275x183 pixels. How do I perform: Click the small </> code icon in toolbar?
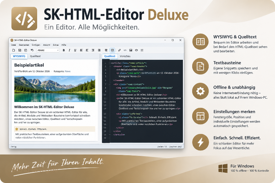125,50
